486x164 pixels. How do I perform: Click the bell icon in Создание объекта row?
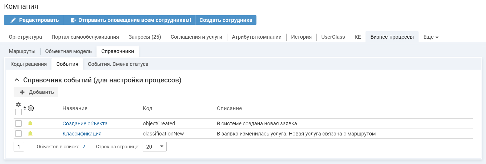[30, 123]
